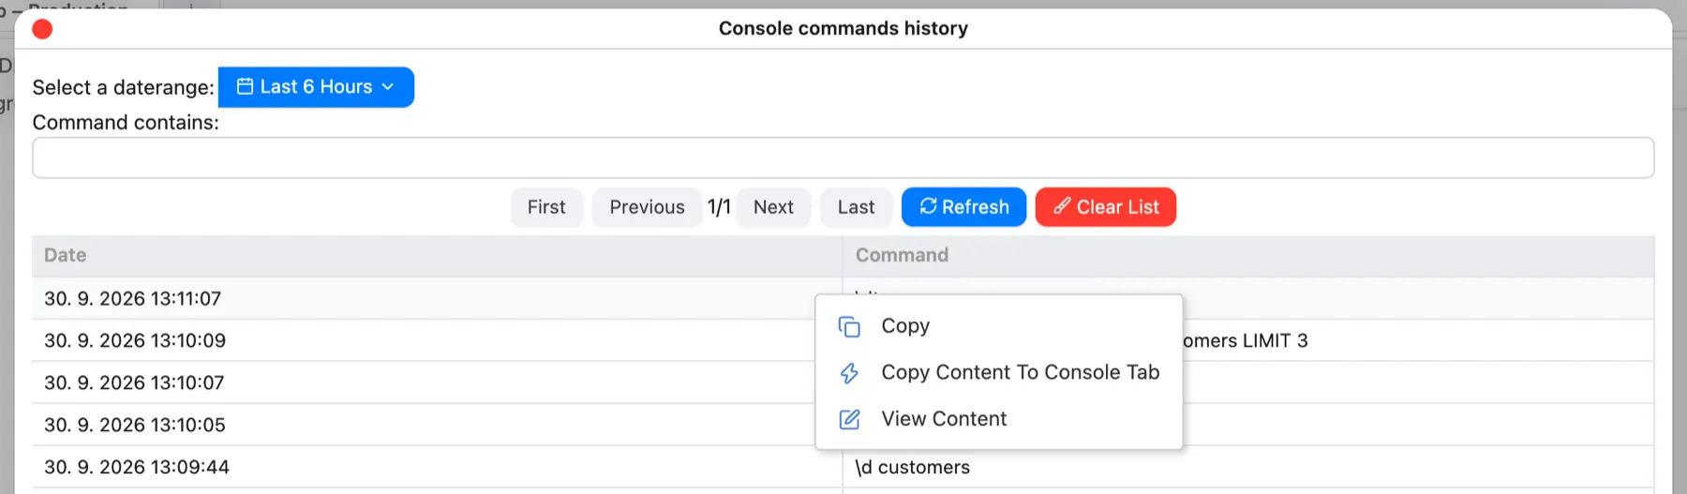Click the eraser icon on Clear List

pyautogui.click(x=1062, y=206)
